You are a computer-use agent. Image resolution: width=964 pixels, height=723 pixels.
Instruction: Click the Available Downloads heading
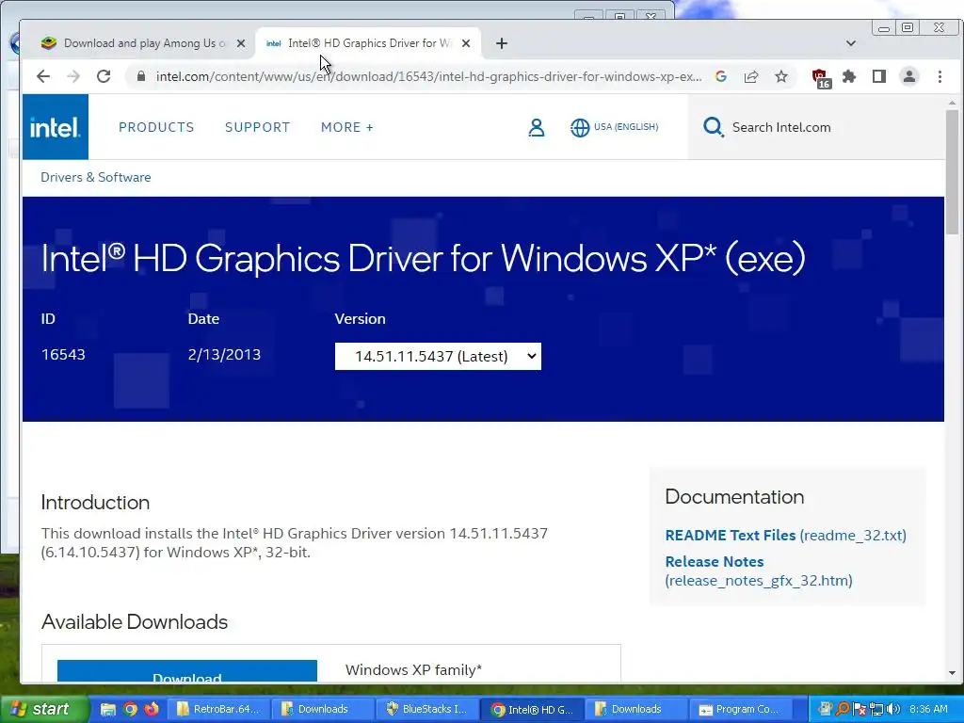tap(135, 621)
